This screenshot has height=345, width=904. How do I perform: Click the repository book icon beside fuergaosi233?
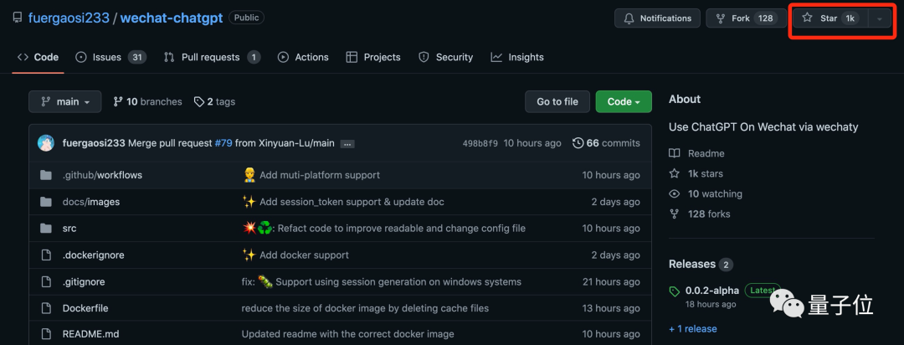[x=18, y=18]
